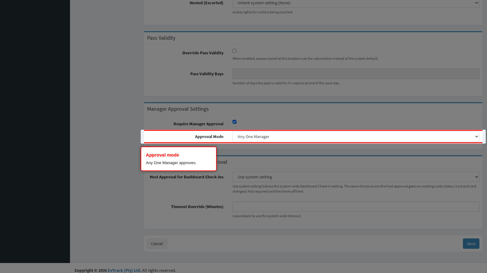Screen dimensions: 487x273
Task: Click the Pass Validity section heading
Action: (x=161, y=38)
